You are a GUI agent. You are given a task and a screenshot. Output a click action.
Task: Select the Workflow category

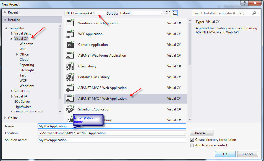pyautogui.click(x=27, y=86)
